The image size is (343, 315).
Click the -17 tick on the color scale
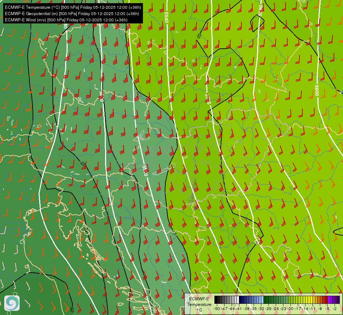click(x=298, y=309)
